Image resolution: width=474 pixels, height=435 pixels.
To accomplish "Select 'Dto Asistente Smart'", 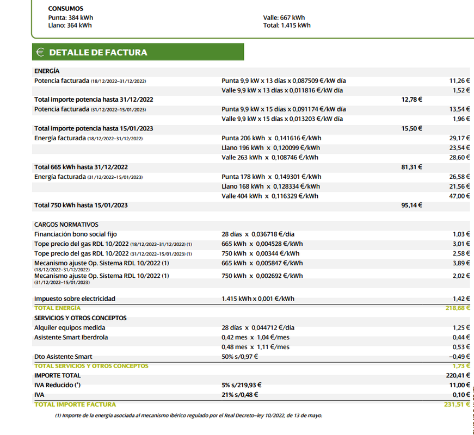I will pyautogui.click(x=63, y=357).
